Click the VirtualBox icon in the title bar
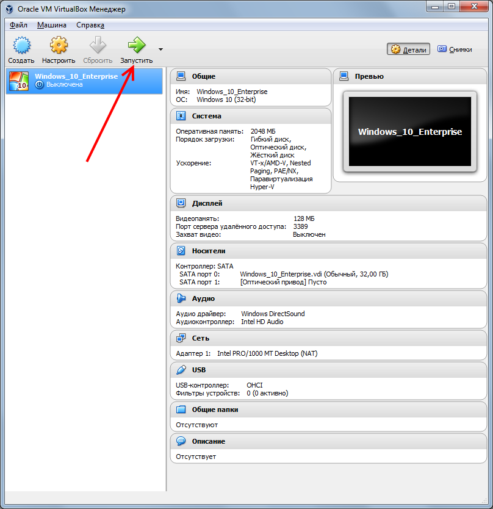The image size is (493, 509). (9, 9)
